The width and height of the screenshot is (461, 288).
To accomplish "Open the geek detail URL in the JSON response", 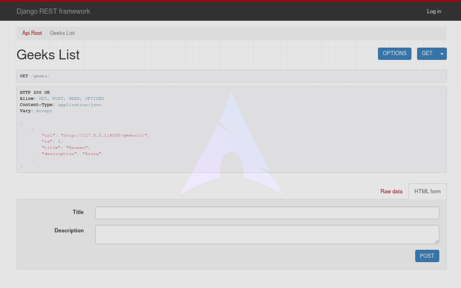I will 103,135.
